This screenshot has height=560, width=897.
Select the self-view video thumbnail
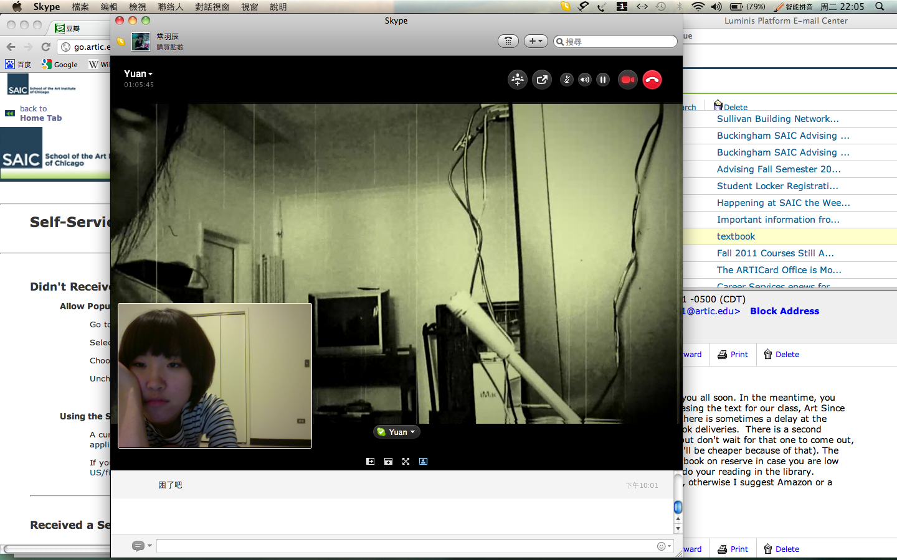[215, 375]
